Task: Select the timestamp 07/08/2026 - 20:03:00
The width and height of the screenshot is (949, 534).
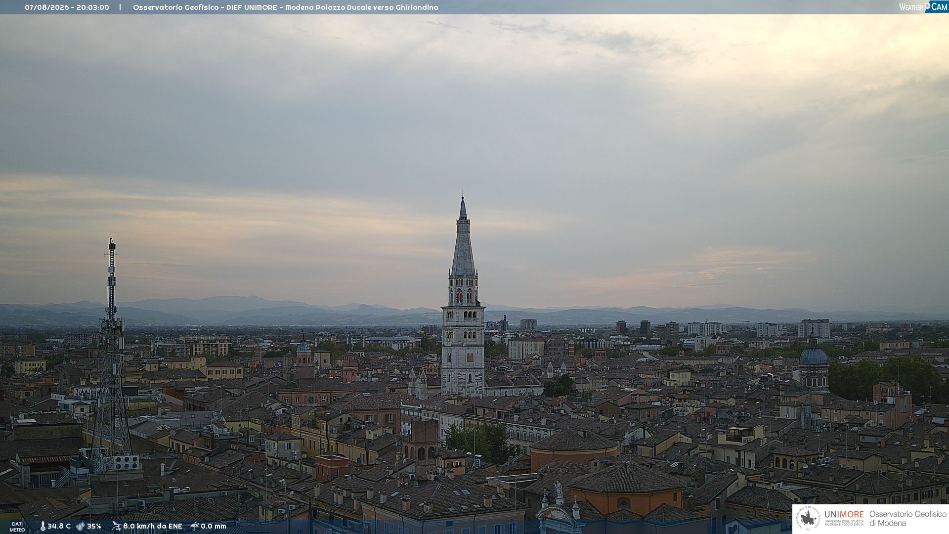Action: pyautogui.click(x=67, y=7)
